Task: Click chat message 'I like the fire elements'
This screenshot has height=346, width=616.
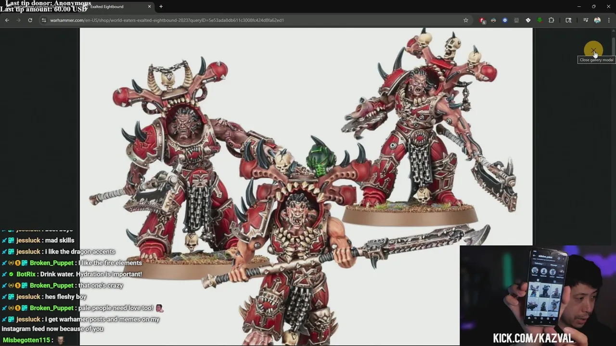Action: (x=110, y=263)
